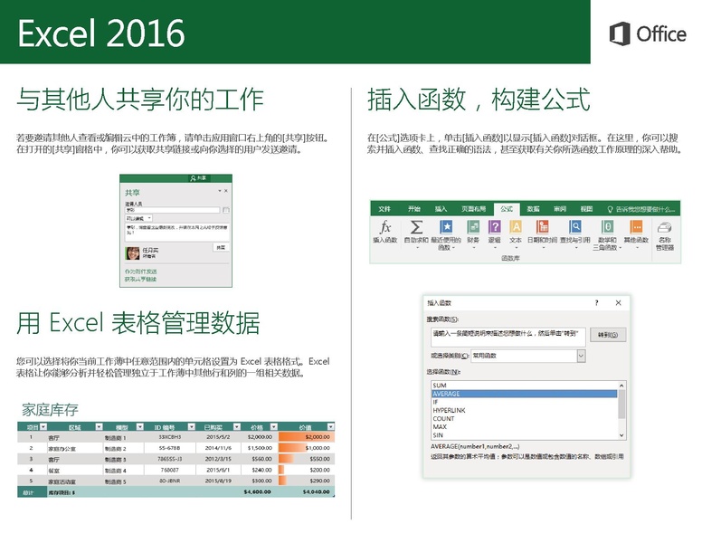
Task: Open the 已购买 column filter dropdown
Action: [237, 427]
